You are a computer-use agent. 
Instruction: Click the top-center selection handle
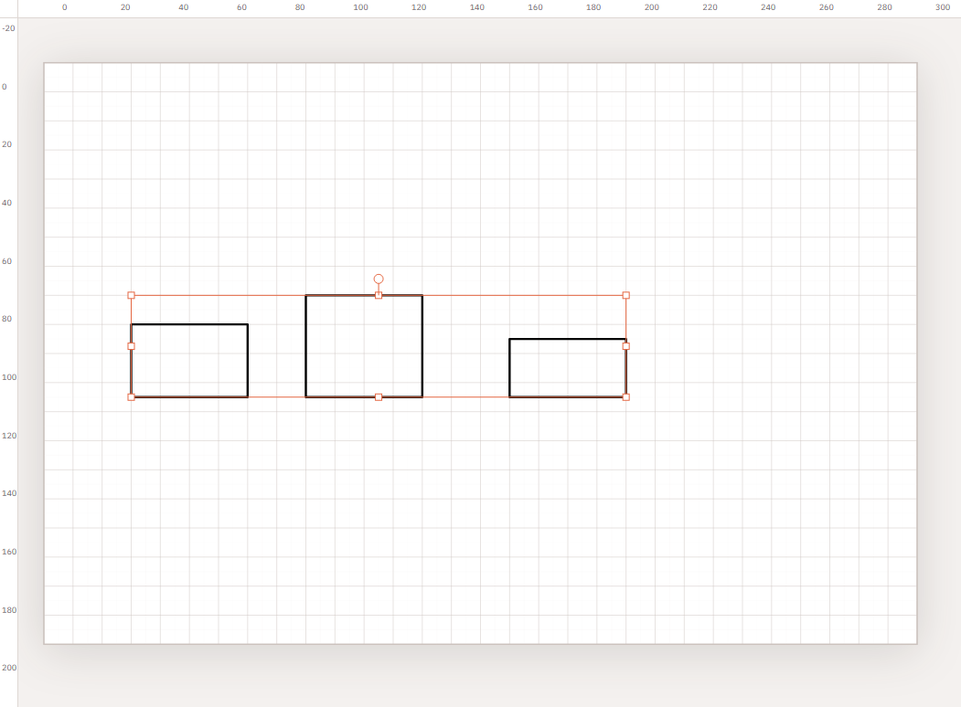(379, 295)
